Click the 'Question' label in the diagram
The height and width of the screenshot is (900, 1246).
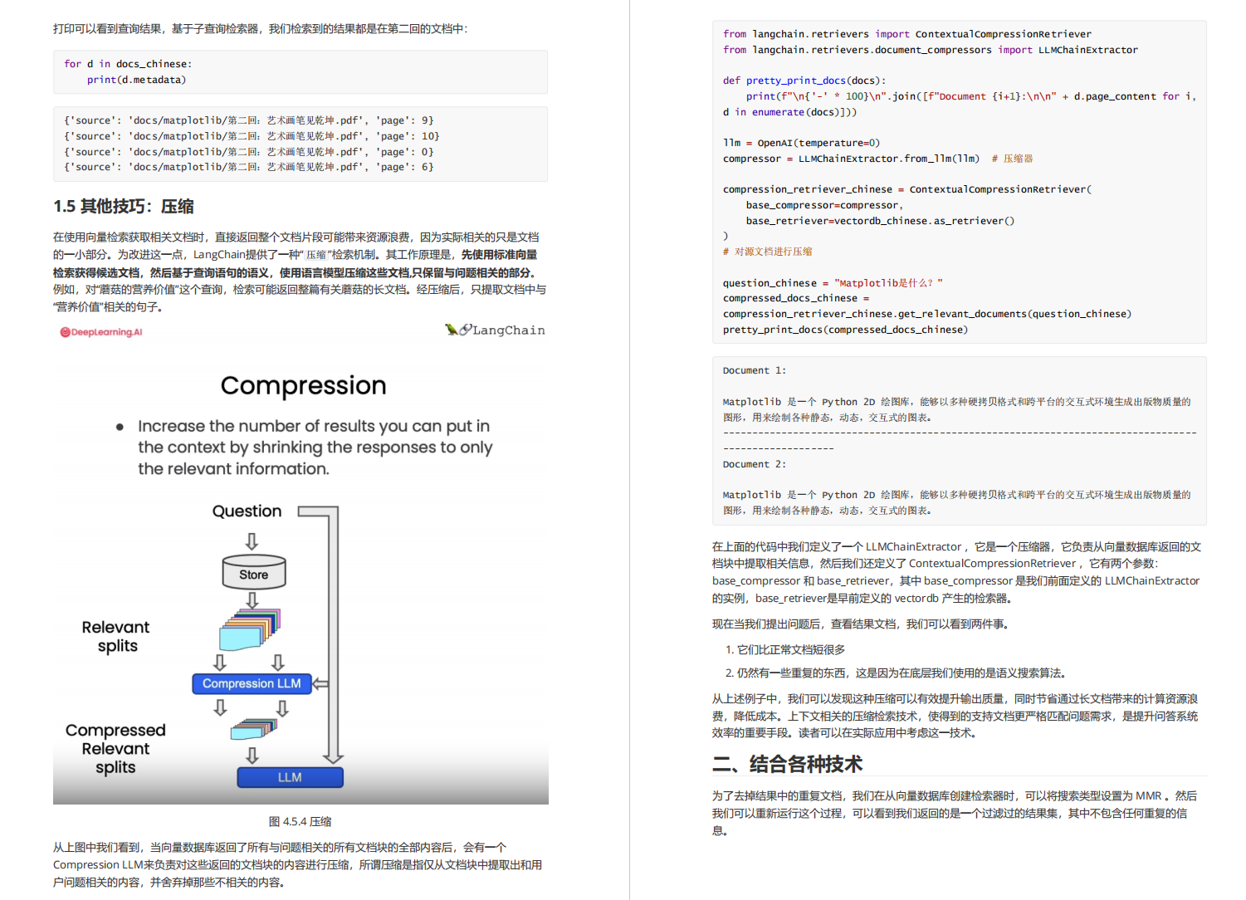(247, 511)
